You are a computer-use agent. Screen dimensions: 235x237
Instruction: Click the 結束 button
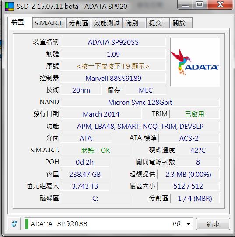pos(213,224)
